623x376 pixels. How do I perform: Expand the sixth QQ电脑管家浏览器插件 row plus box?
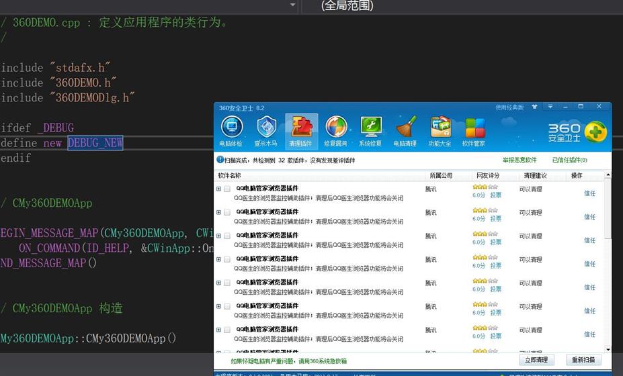[218, 306]
